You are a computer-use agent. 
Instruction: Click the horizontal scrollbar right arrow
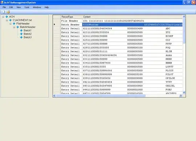click(181, 96)
